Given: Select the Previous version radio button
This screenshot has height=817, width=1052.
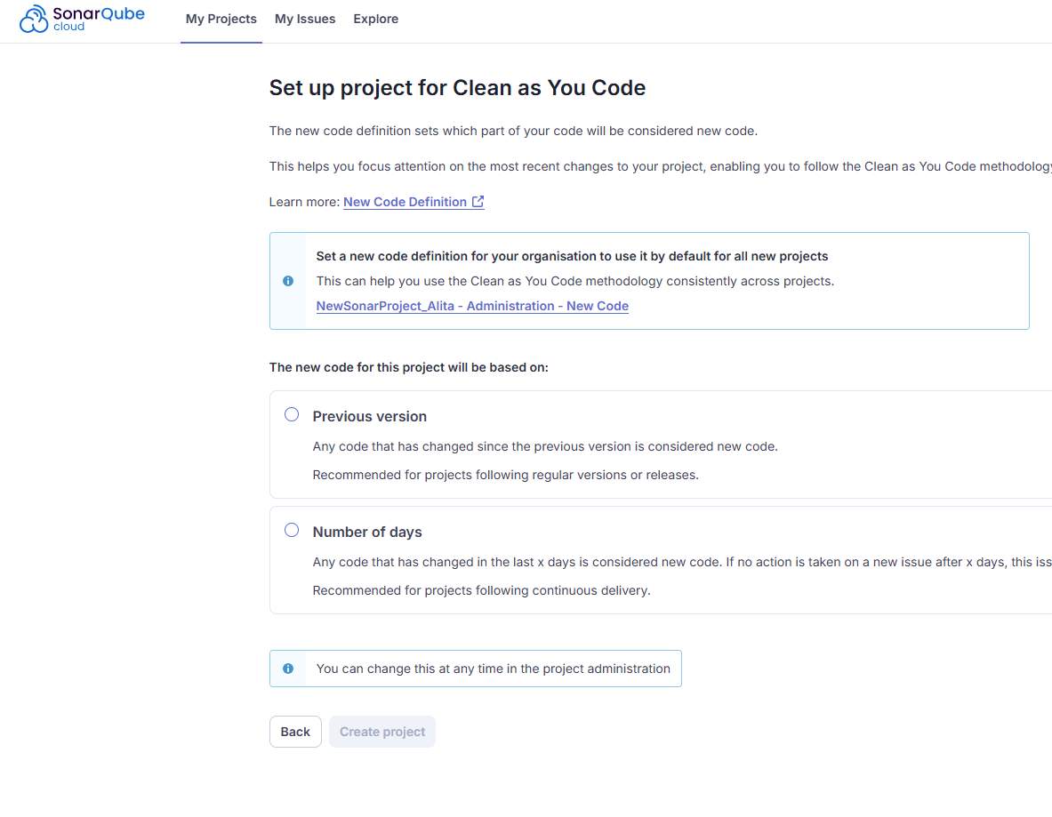Looking at the screenshot, I should click(291, 414).
